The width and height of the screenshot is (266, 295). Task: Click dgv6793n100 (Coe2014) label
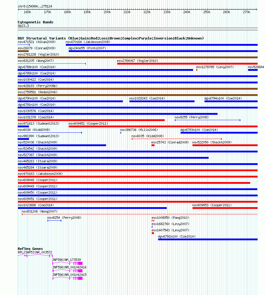pyautogui.click(x=199, y=130)
